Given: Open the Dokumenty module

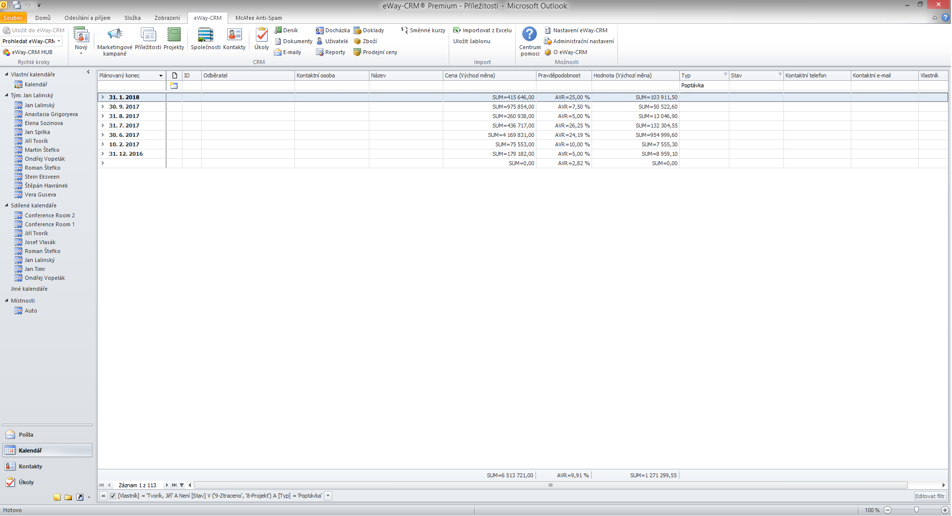Looking at the screenshot, I should 294,41.
